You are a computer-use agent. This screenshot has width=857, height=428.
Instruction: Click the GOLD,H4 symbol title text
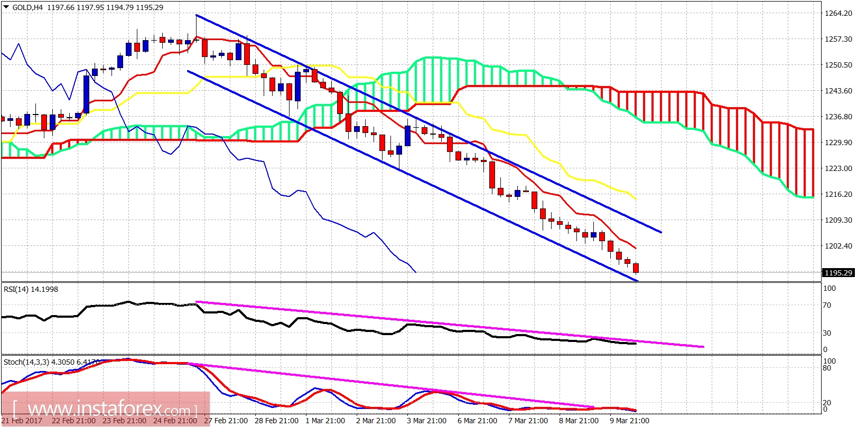point(27,7)
